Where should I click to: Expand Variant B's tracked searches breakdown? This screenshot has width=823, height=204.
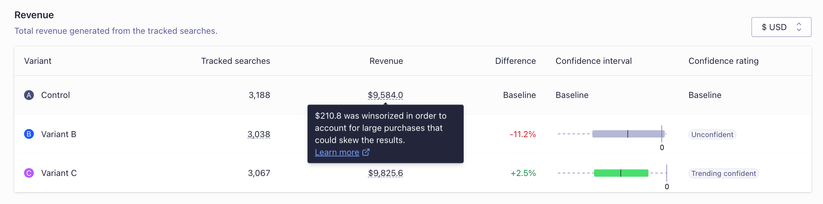click(259, 134)
